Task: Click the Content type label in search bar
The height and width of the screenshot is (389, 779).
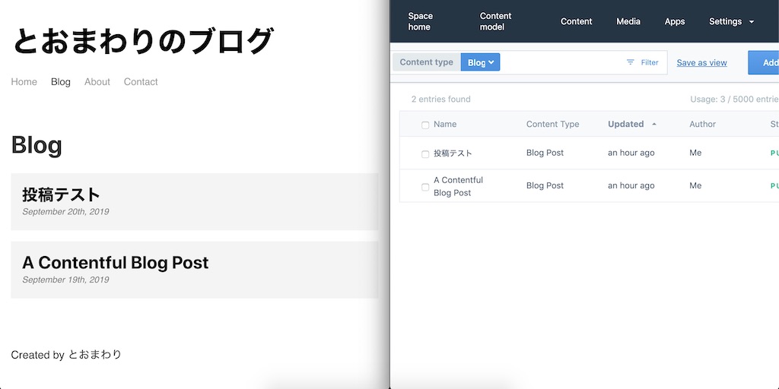Action: click(x=426, y=62)
